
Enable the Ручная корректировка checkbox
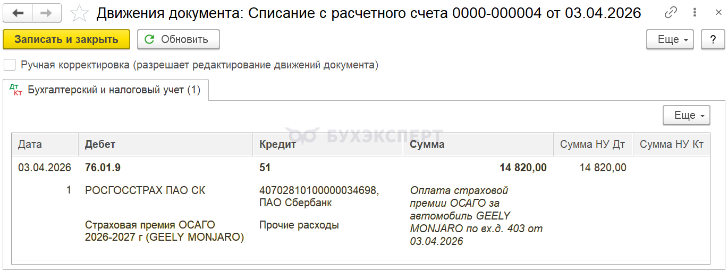point(10,65)
